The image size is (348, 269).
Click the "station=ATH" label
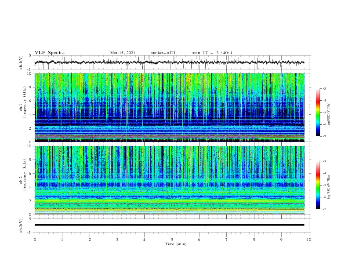(x=163, y=53)
